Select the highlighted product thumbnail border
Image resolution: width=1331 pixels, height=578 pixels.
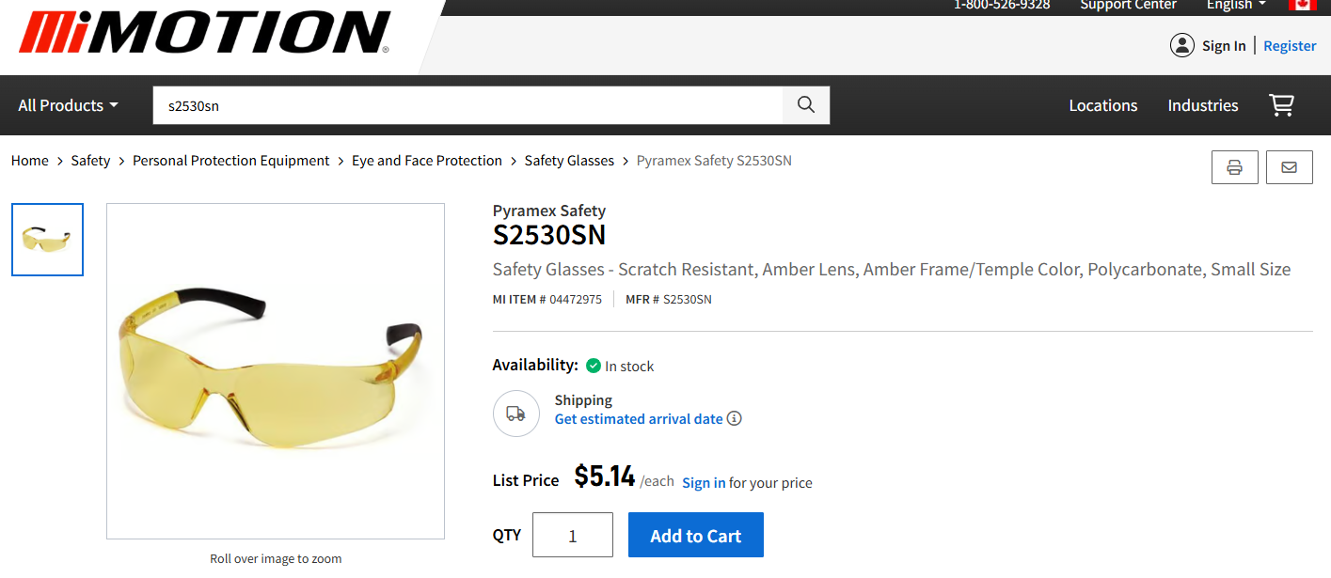click(x=47, y=240)
